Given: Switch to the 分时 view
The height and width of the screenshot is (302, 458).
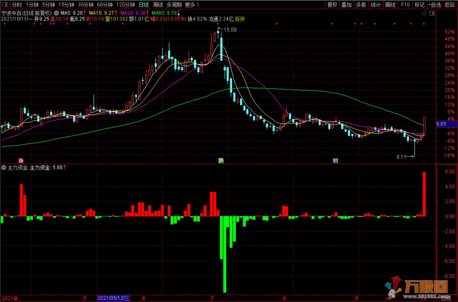Looking at the screenshot, I should click(x=17, y=5).
